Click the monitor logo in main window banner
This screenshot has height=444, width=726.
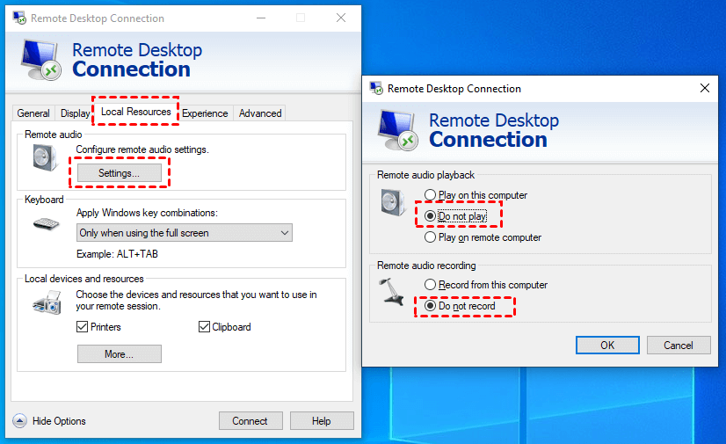[x=40, y=60]
